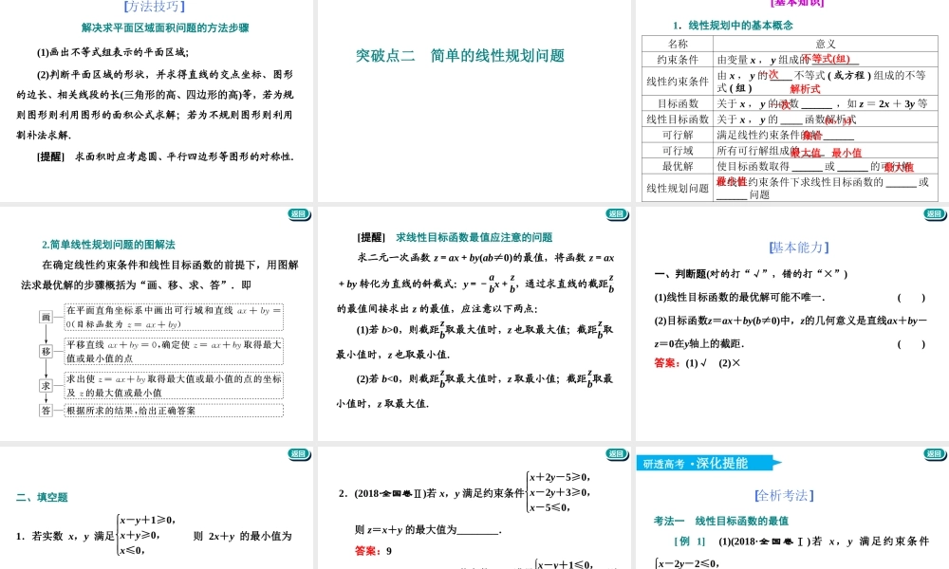949x569 pixels.
Task: Expand the 最优解 row in the table
Action: [677, 167]
